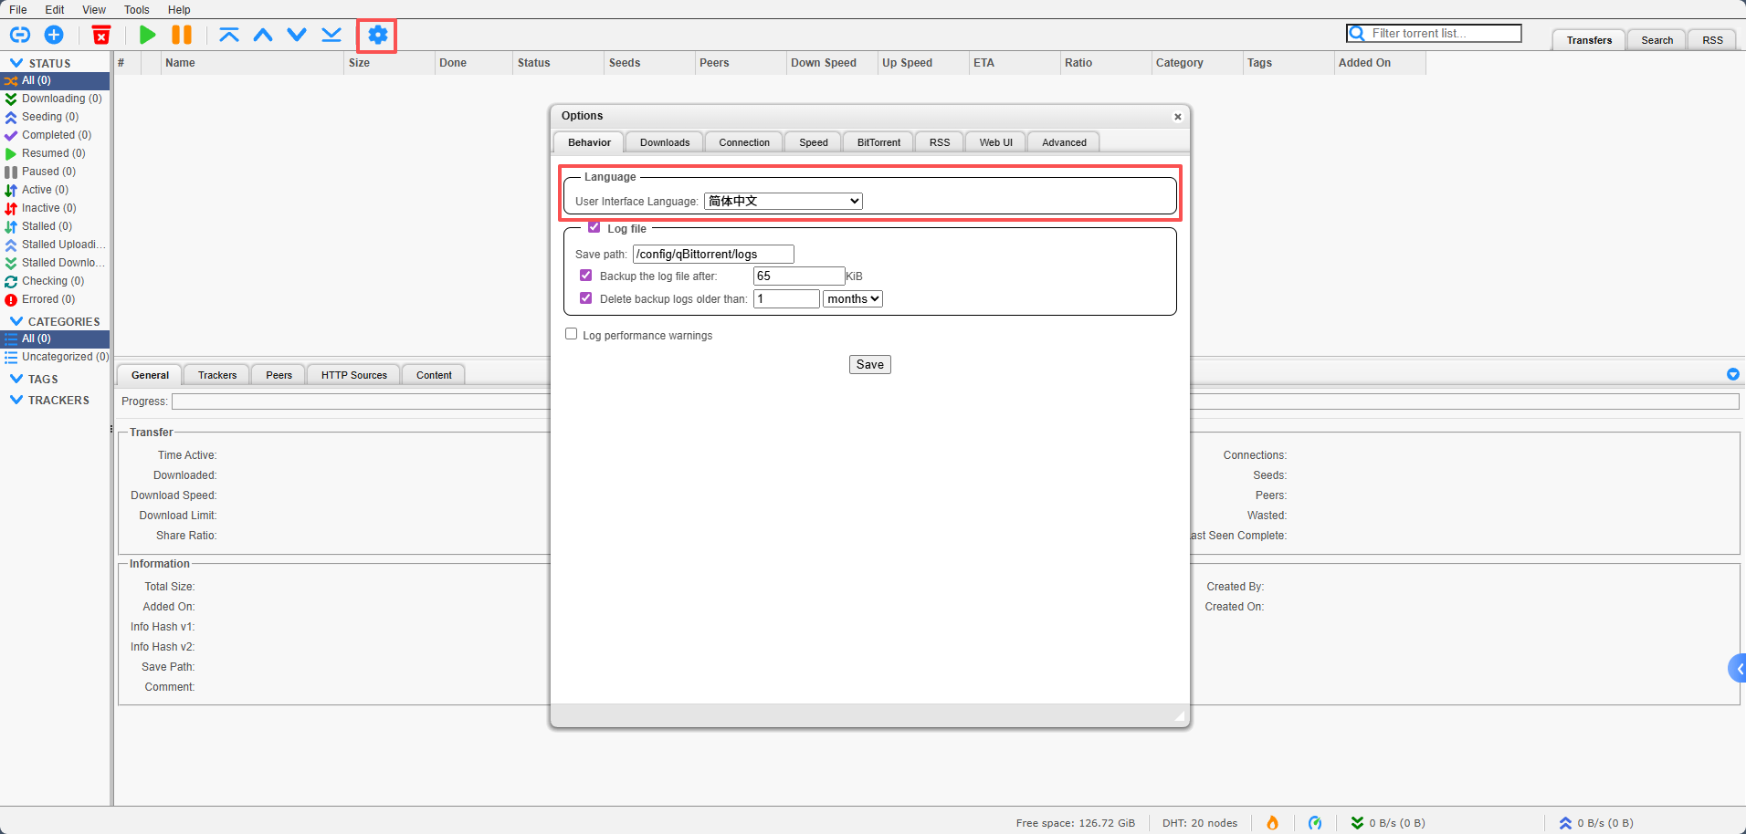Click the red Delete torrent icon

coord(101,35)
